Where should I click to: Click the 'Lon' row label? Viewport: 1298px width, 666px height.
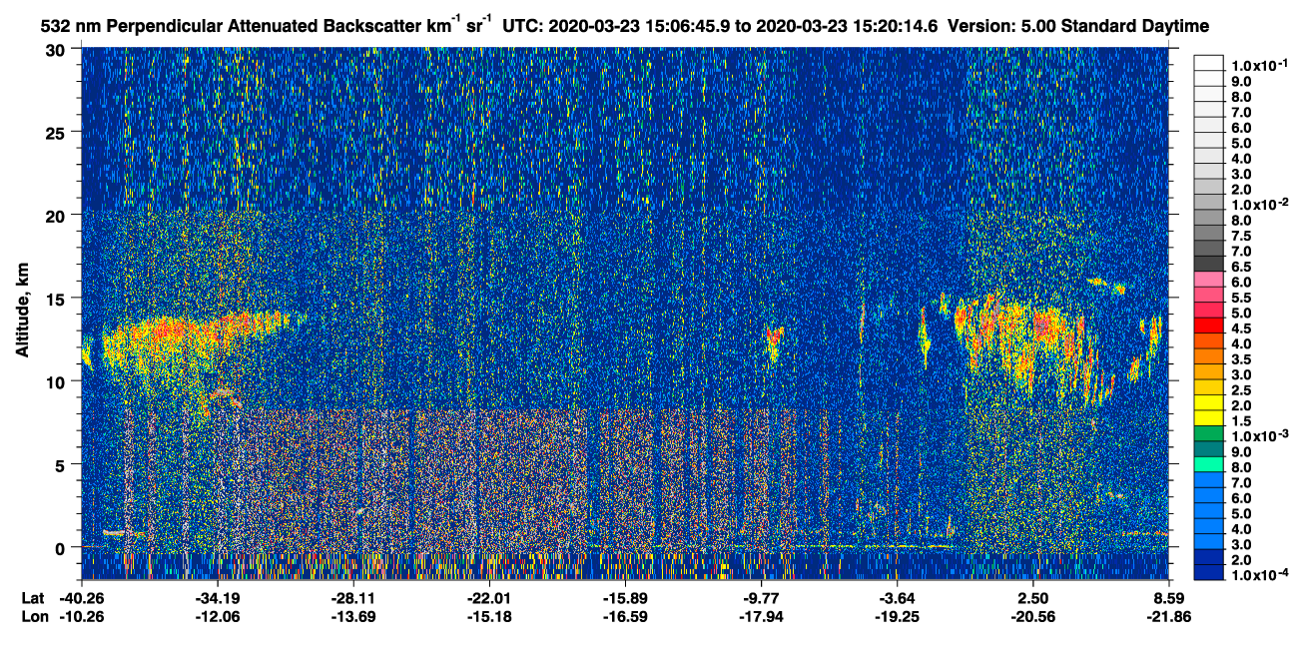click(x=33, y=616)
